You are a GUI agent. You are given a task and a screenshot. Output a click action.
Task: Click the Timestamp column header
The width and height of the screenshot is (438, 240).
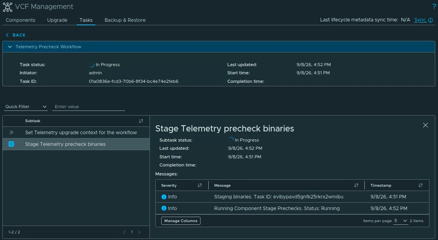(x=381, y=185)
